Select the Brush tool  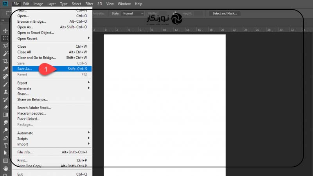pos(5,84)
